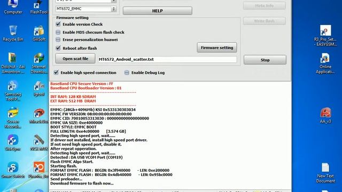Enable MD5 checsum flash check
The image size is (342, 192).
pos(58,32)
